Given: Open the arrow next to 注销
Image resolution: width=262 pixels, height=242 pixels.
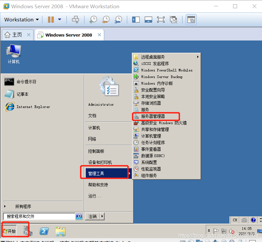Looking at the screenshot, I should point(102,216).
